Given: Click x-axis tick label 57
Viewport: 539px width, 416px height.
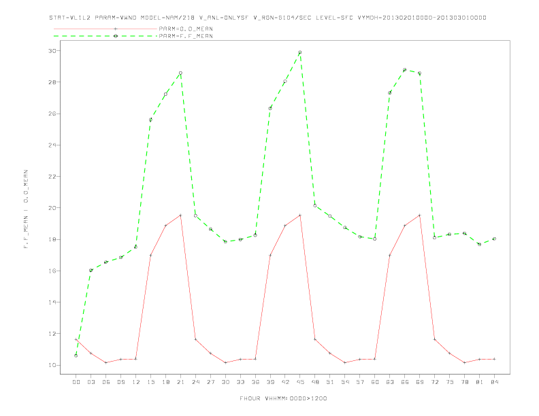Looking at the screenshot, I should pos(359,382).
